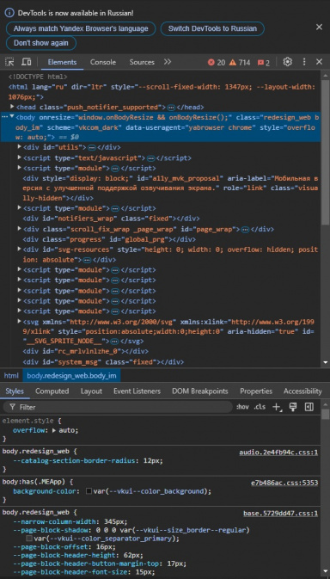Expand collapsed ellipsis in head element
Screen dimensions: 330x579
click(171, 108)
